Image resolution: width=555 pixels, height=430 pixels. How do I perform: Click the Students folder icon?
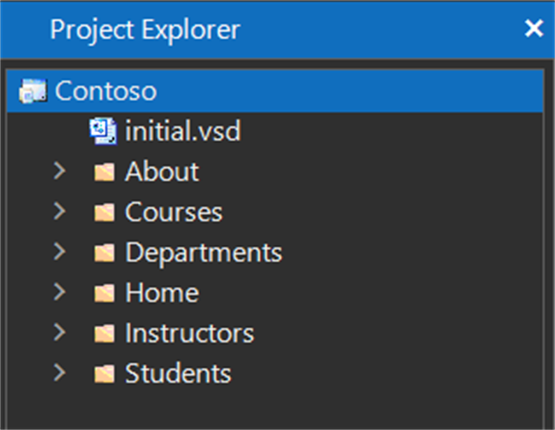[104, 374]
